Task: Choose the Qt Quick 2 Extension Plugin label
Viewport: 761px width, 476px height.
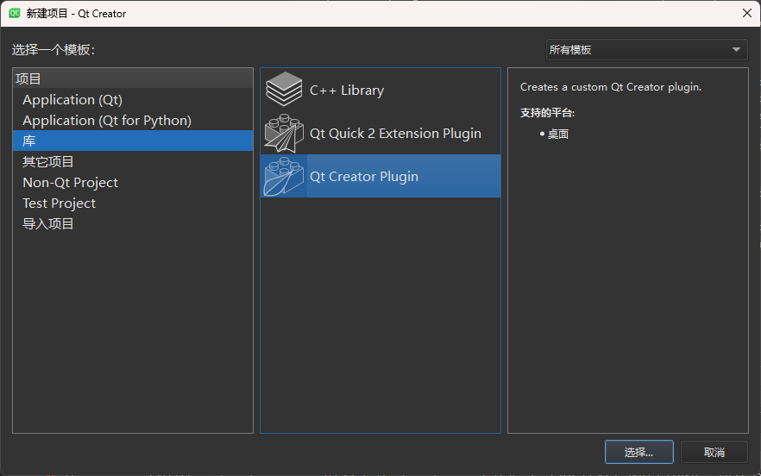Action: point(395,134)
